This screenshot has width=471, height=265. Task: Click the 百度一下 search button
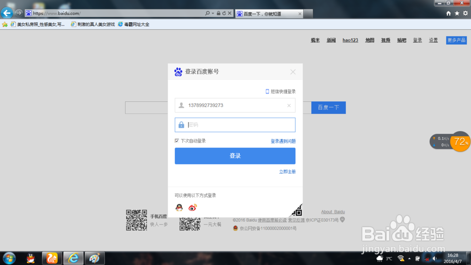(328, 108)
